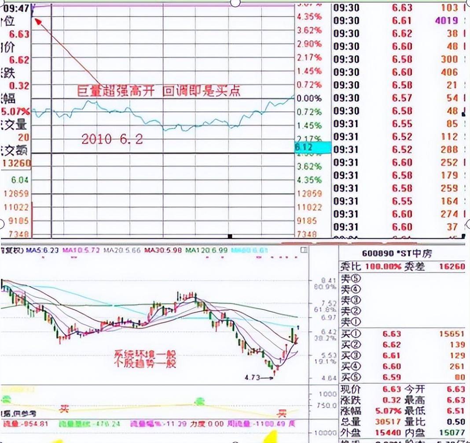Select the MA5 6.23 moving average label
Screen dimensions: 470x443
point(42,250)
